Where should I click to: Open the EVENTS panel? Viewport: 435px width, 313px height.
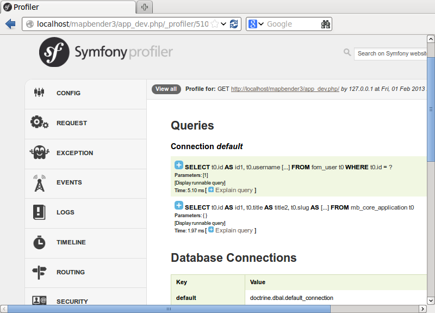pos(85,184)
